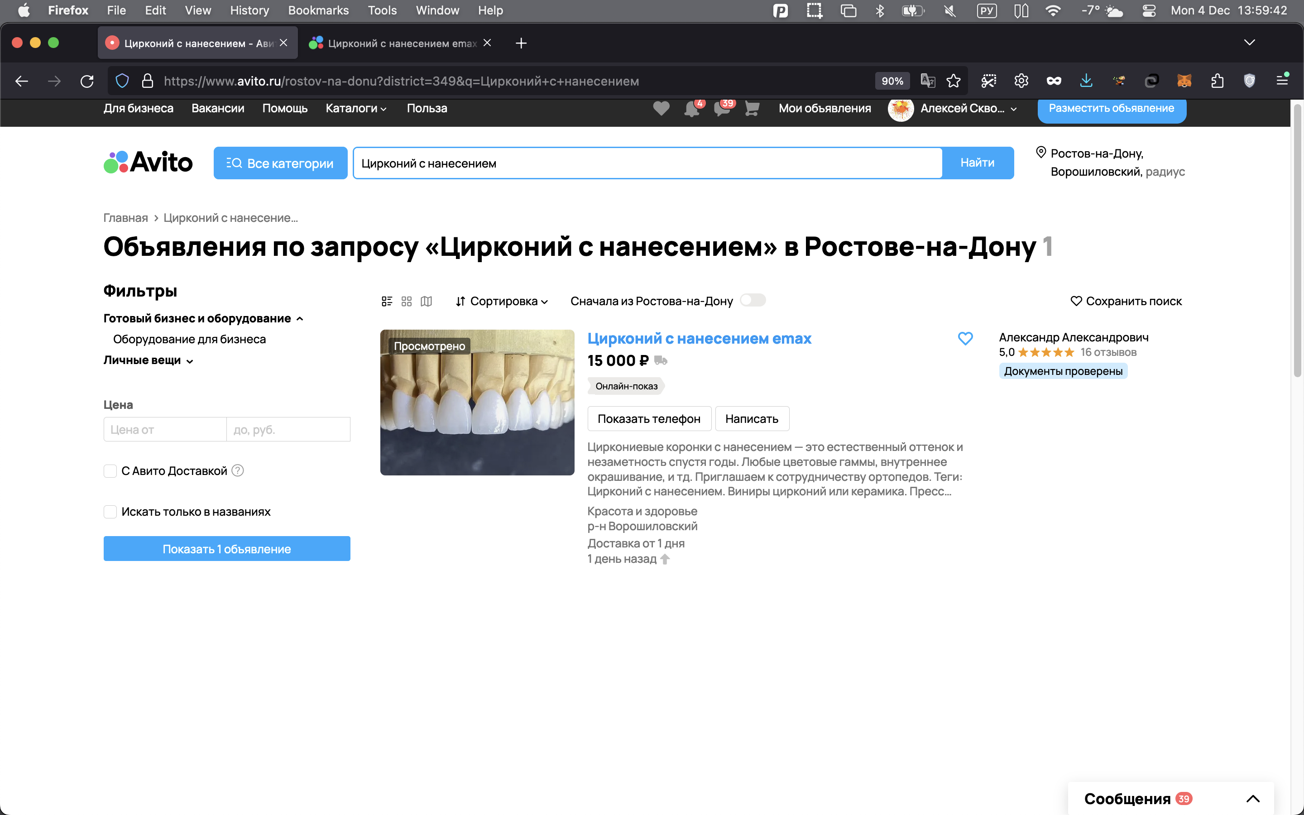Viewport: 1304px width, 815px height.
Task: Open the 'Цирконий с нанесением emax' listing link
Action: [x=699, y=339]
